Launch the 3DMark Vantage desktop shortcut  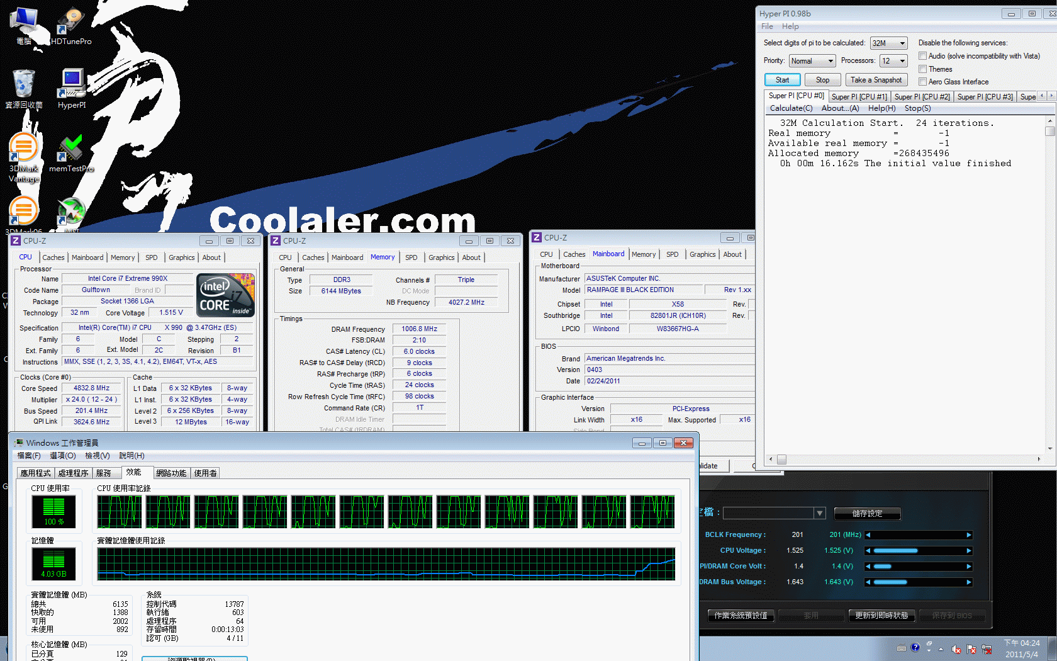click(24, 157)
